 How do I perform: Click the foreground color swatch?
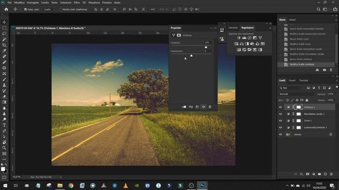point(3,169)
